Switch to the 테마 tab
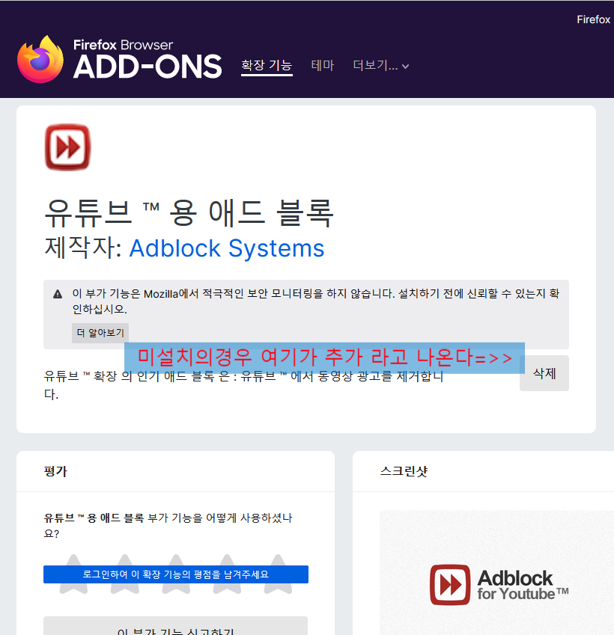Image resolution: width=614 pixels, height=635 pixels. click(x=323, y=65)
